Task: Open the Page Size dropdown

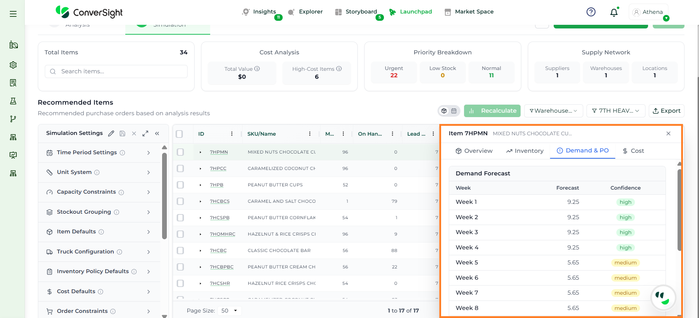Action: pyautogui.click(x=229, y=311)
